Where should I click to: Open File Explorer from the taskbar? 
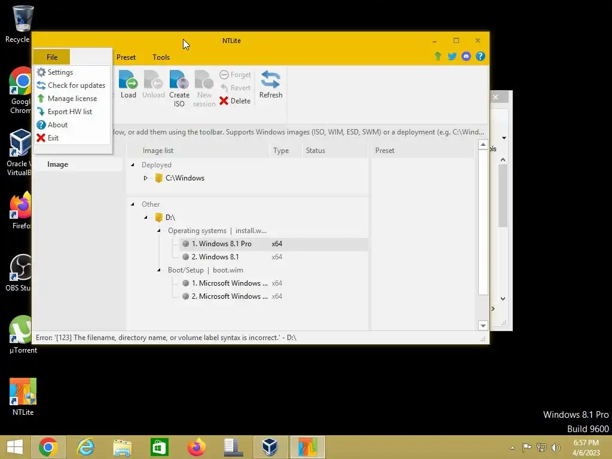(x=122, y=447)
